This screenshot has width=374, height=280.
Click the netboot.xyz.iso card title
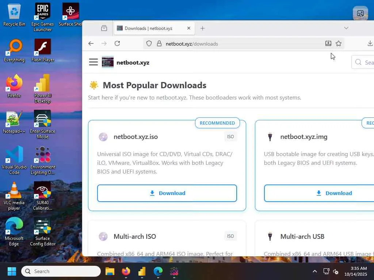136,137
